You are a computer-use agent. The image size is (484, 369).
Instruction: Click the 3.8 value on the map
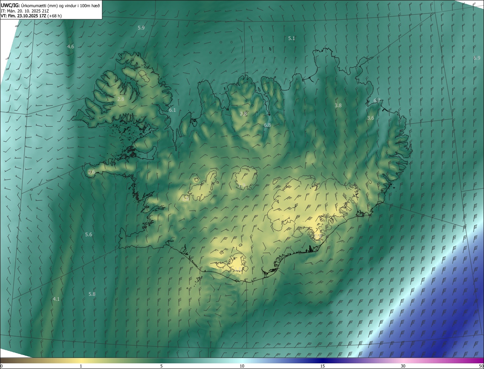click(x=338, y=106)
